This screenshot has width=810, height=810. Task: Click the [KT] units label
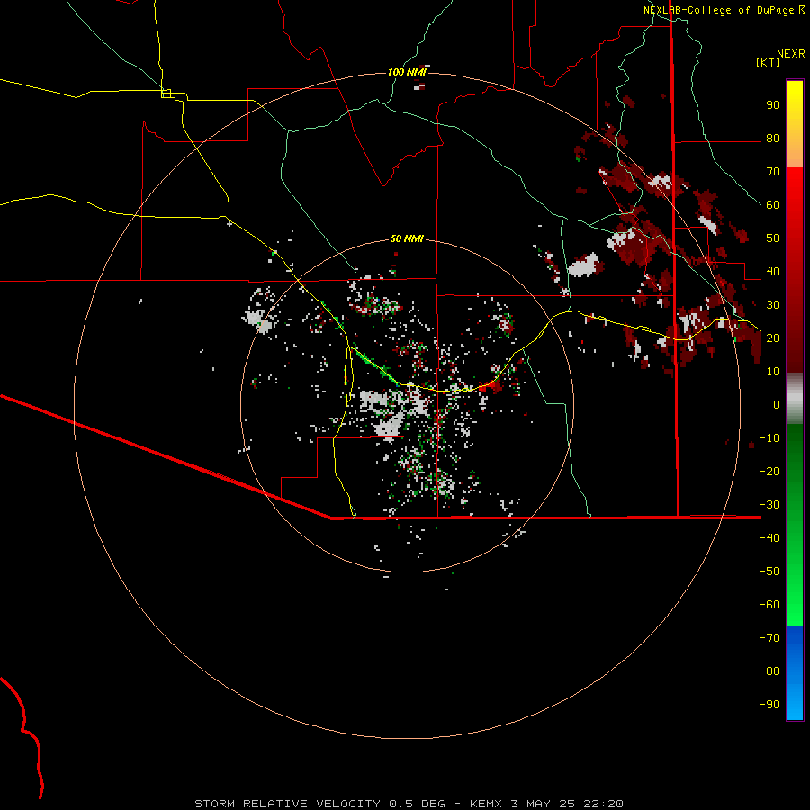[x=769, y=62]
